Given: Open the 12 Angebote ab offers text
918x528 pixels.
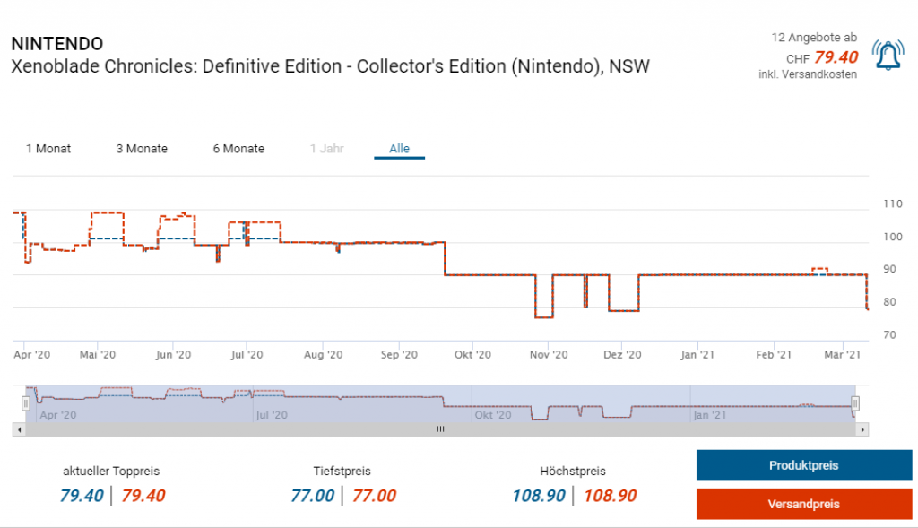Looking at the screenshot, I should 813,38.
